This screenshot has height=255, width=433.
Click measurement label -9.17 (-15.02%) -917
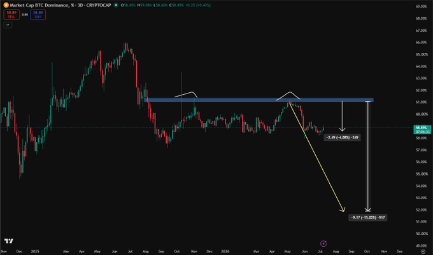pos(367,217)
